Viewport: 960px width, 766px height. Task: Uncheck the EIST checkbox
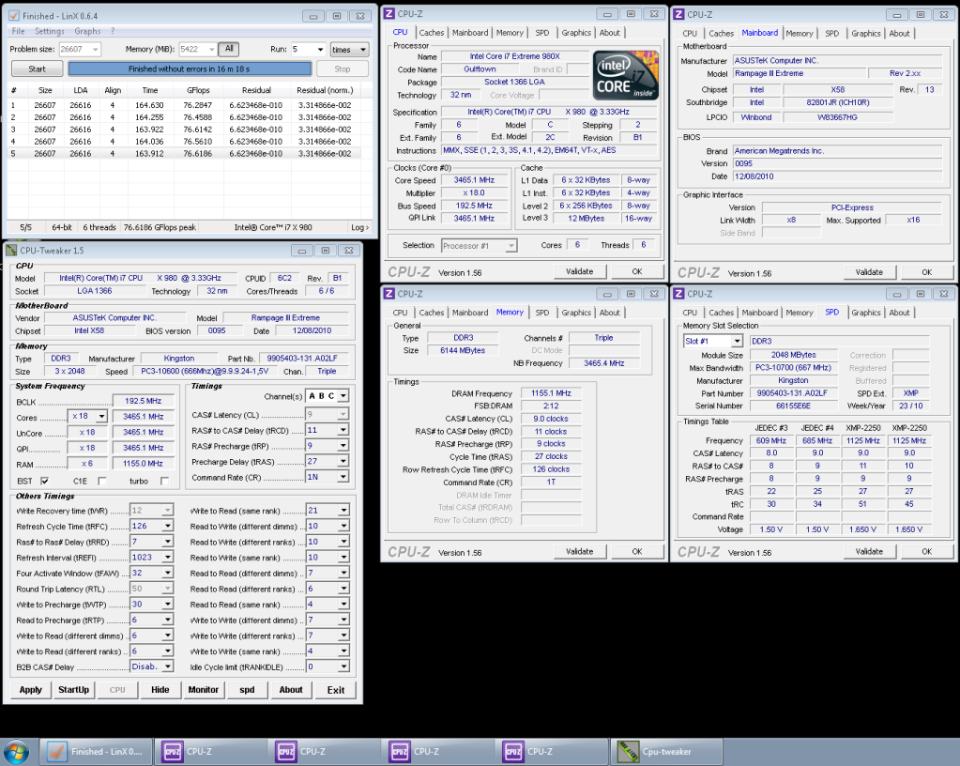pos(44,481)
